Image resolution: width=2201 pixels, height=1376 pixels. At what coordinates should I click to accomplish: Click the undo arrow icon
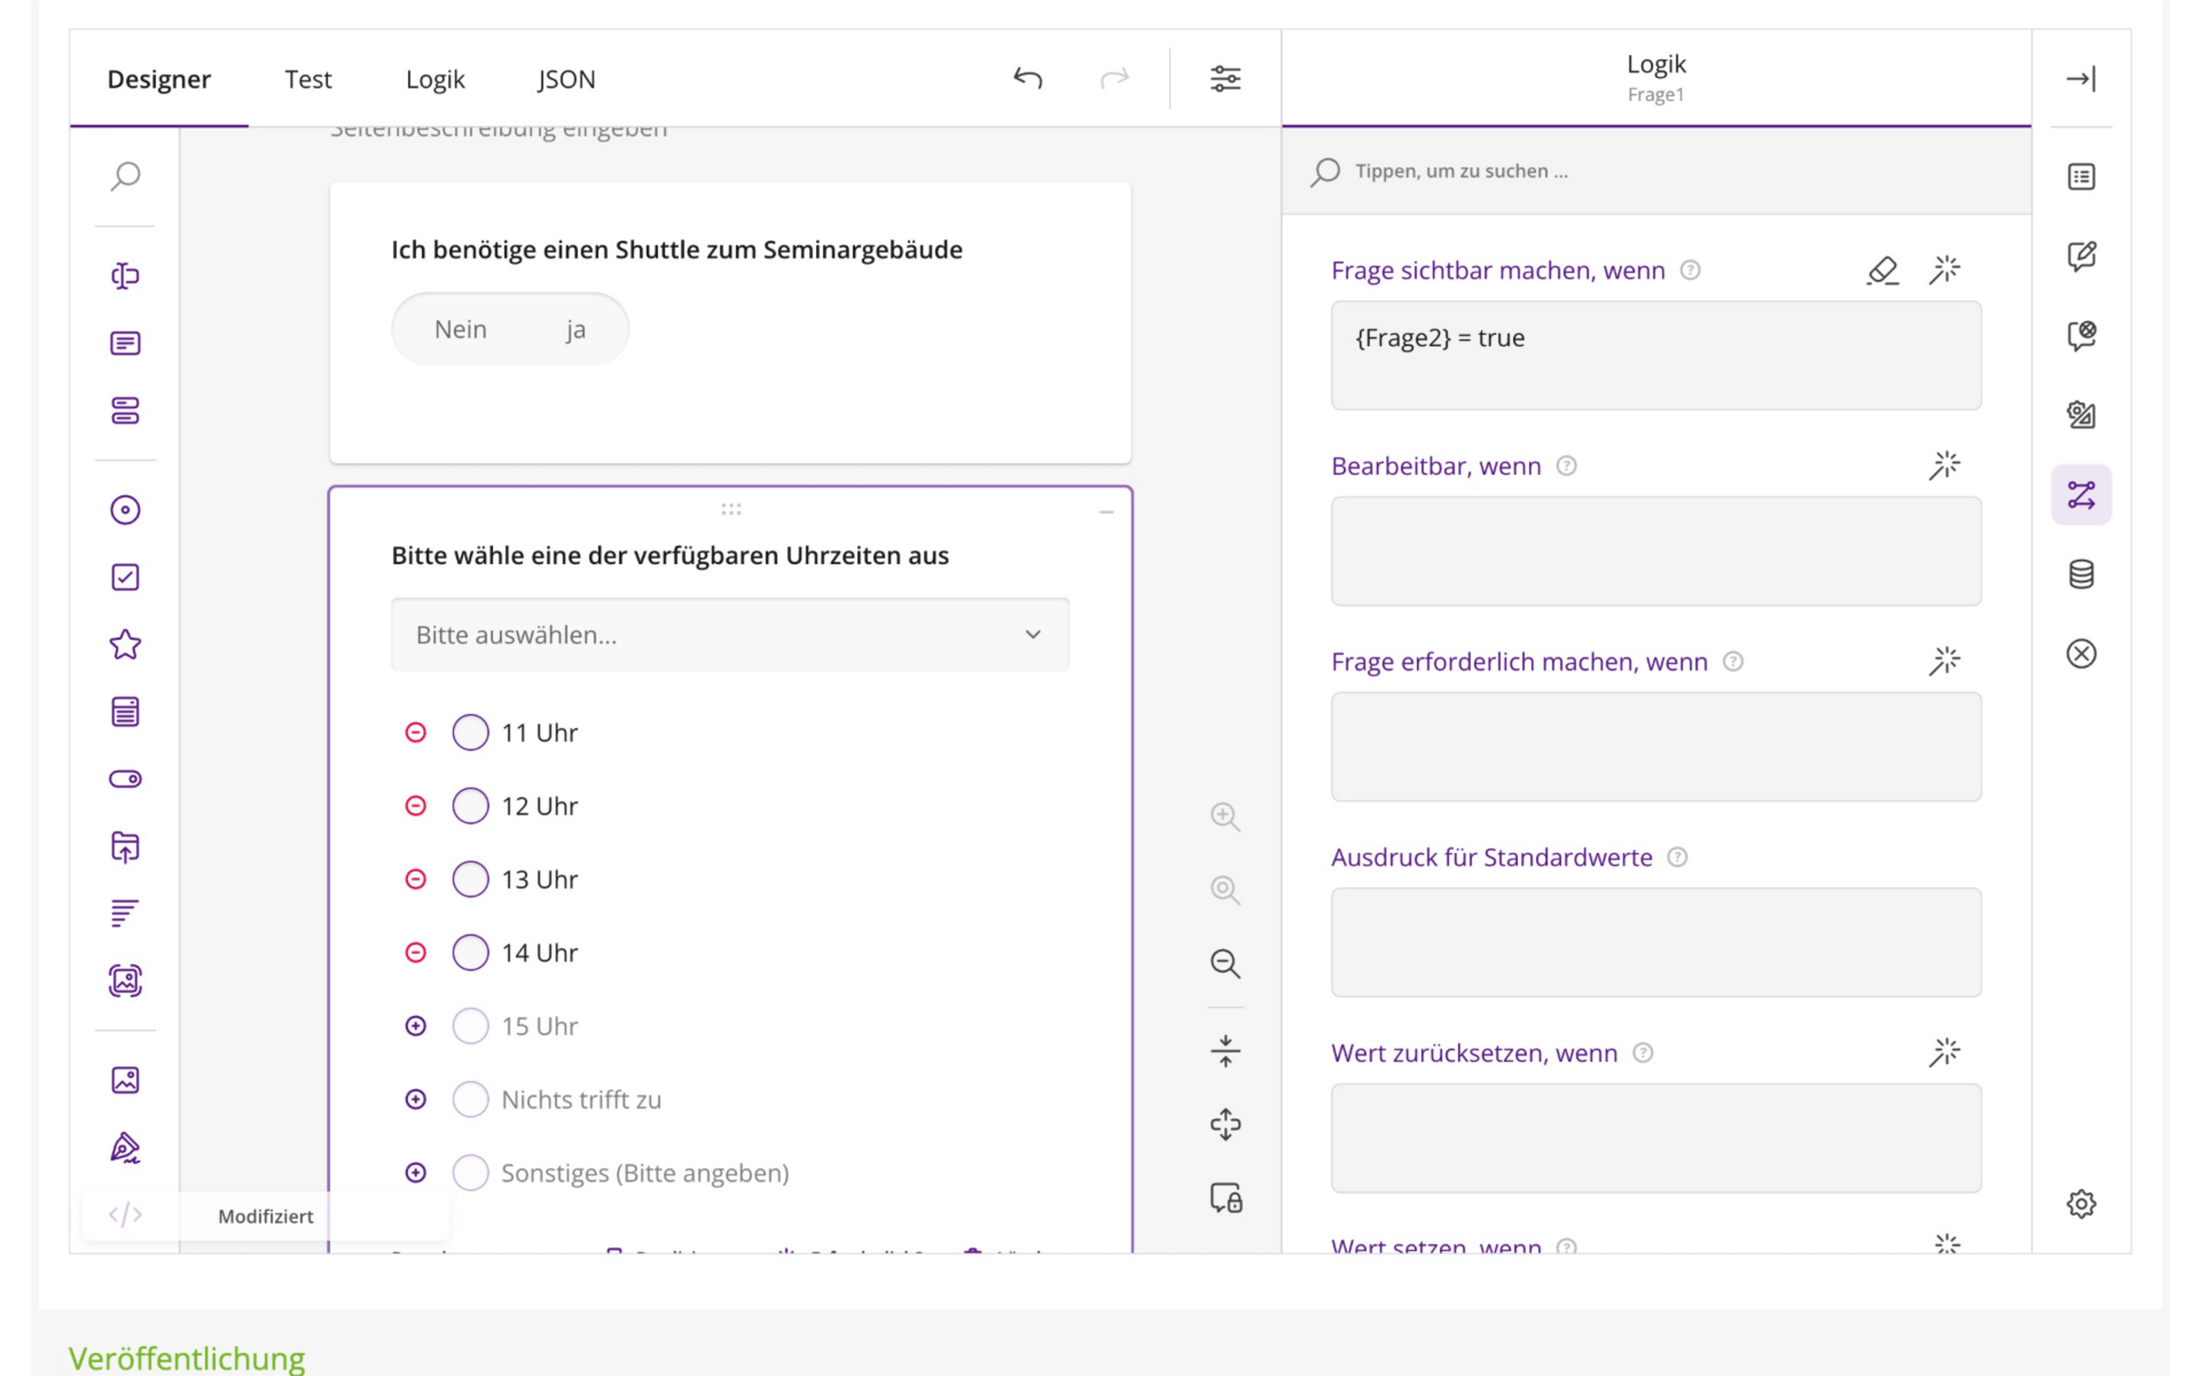click(1027, 79)
